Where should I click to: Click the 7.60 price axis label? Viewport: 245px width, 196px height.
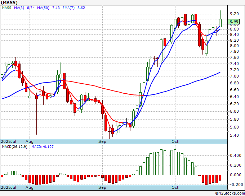(234, 57)
